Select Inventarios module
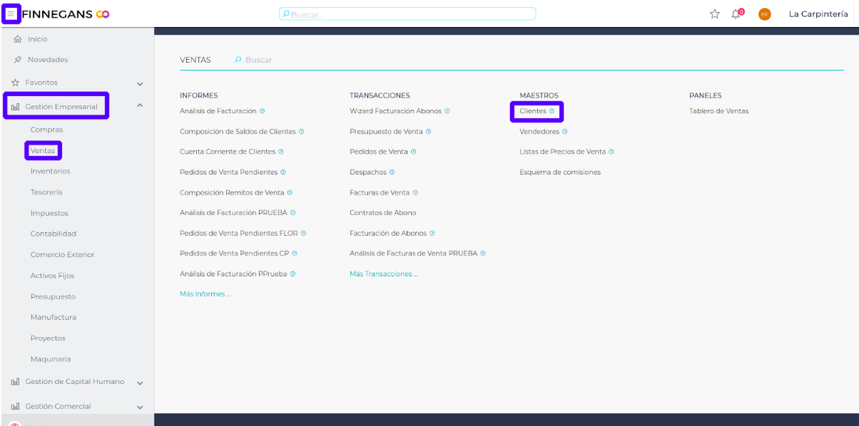The height and width of the screenshot is (426, 859). tap(50, 171)
